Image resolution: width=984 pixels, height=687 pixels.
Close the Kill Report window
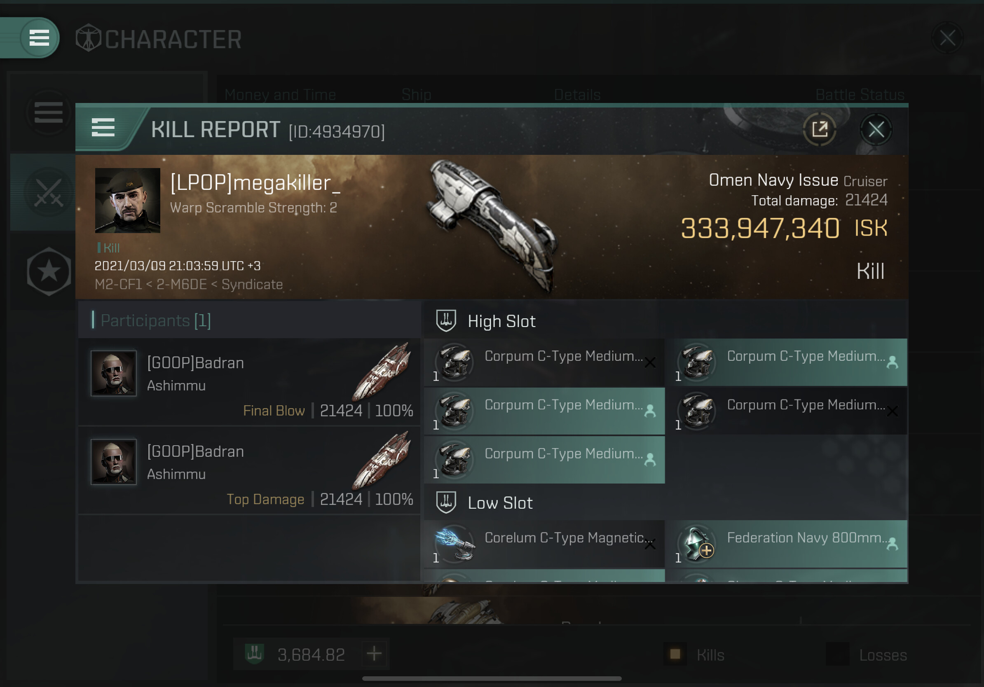point(876,129)
